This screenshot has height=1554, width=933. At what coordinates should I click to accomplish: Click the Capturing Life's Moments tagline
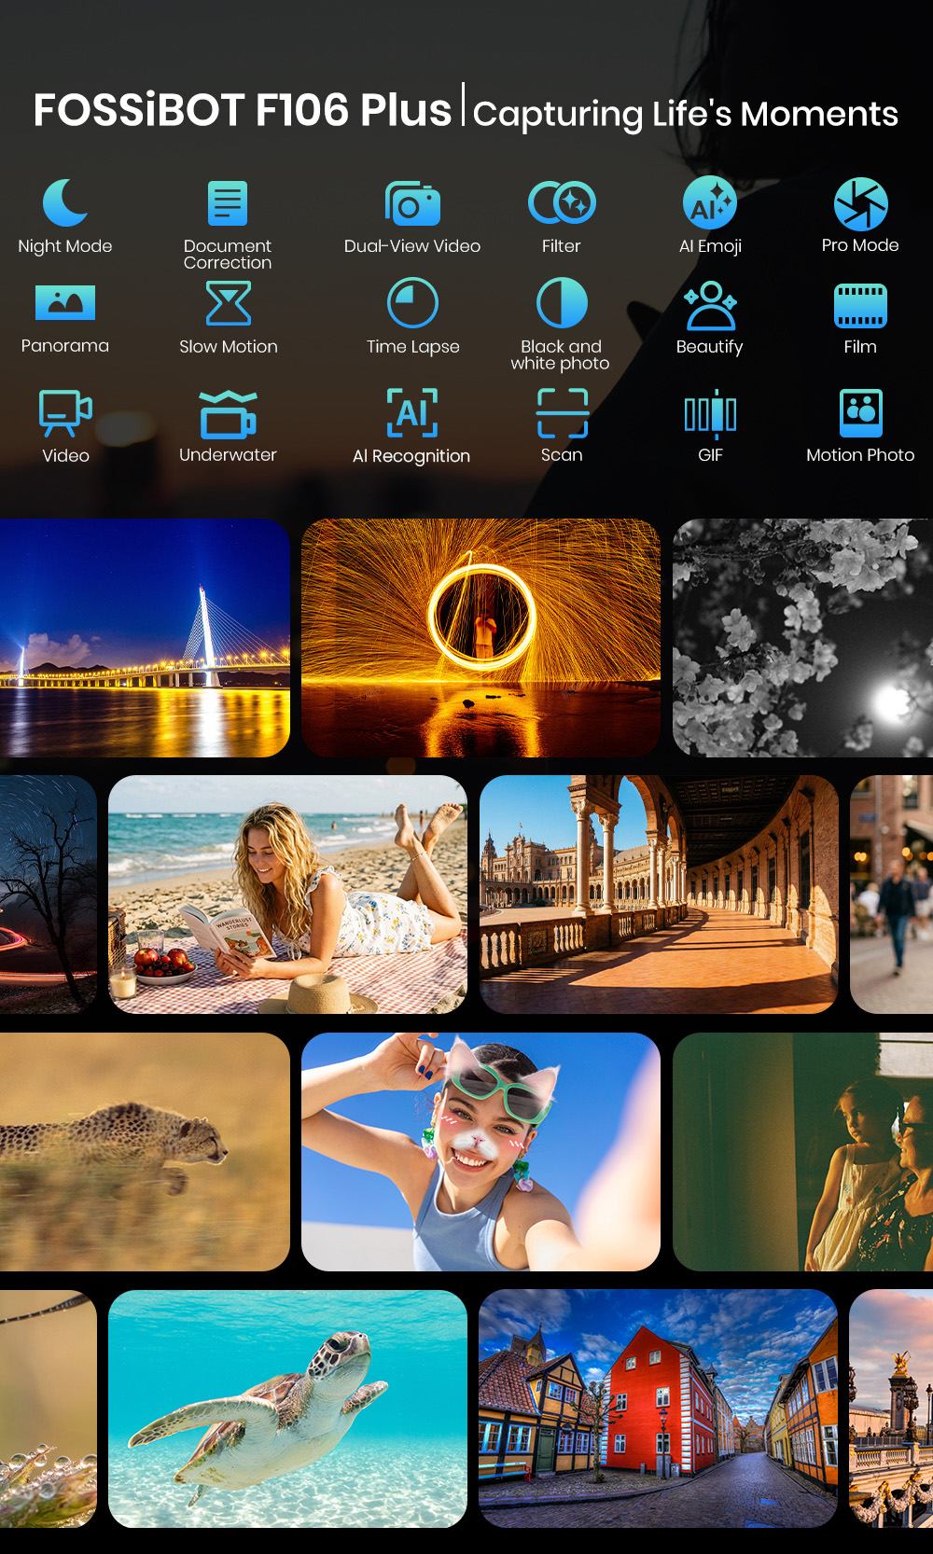[x=686, y=114]
